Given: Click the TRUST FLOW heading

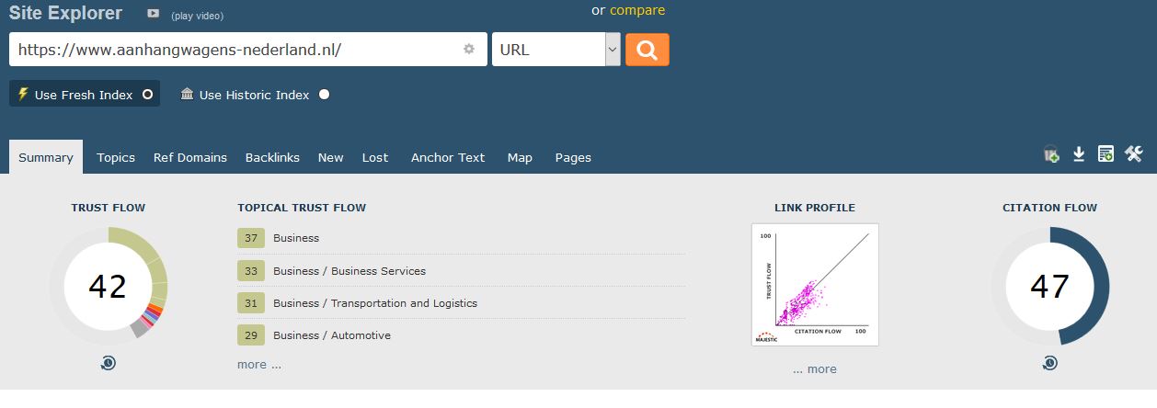Looking at the screenshot, I should 109,208.
